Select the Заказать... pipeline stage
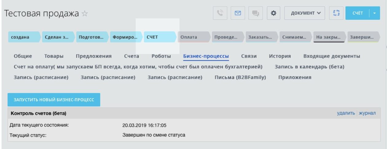 point(261,37)
